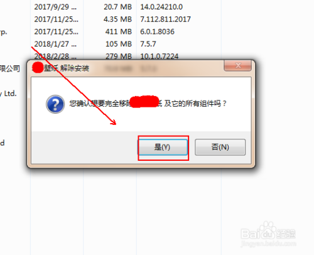
Task: Click the 279 MB size entry
Action: tap(119, 56)
